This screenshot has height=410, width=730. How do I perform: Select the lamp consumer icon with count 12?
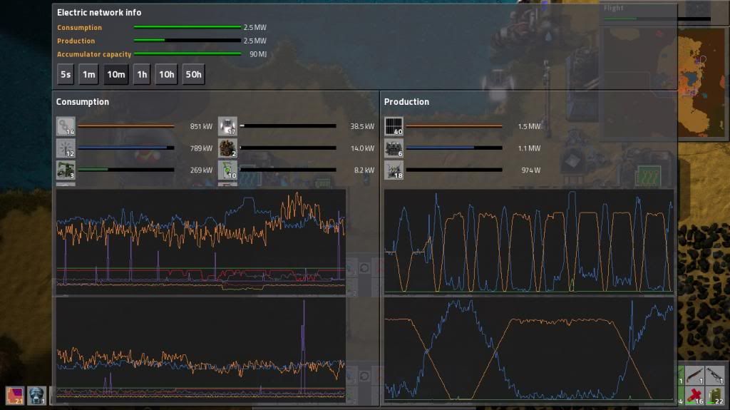point(66,148)
